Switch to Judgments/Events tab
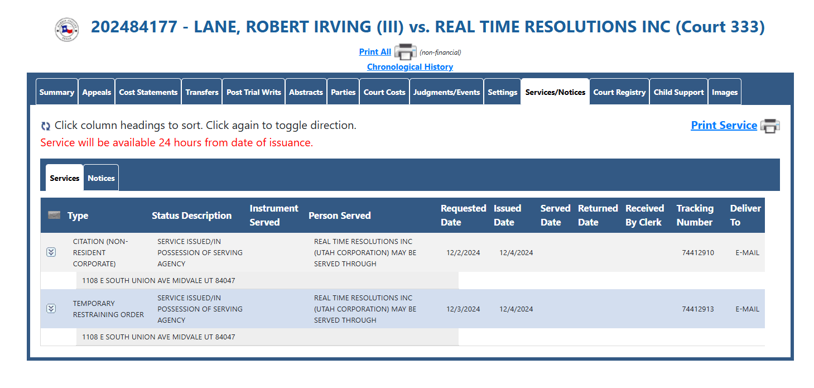The width and height of the screenshot is (814, 388). (x=446, y=92)
